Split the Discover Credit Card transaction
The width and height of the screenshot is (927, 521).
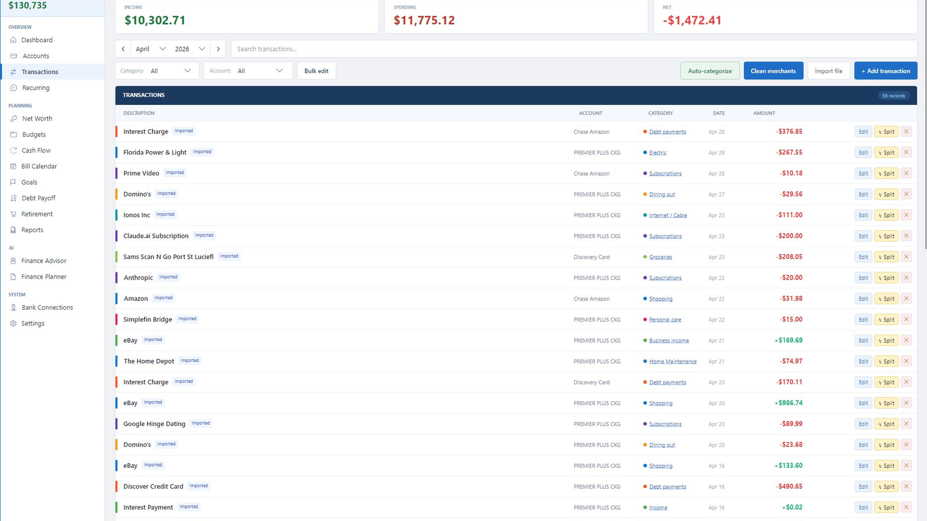click(x=886, y=486)
